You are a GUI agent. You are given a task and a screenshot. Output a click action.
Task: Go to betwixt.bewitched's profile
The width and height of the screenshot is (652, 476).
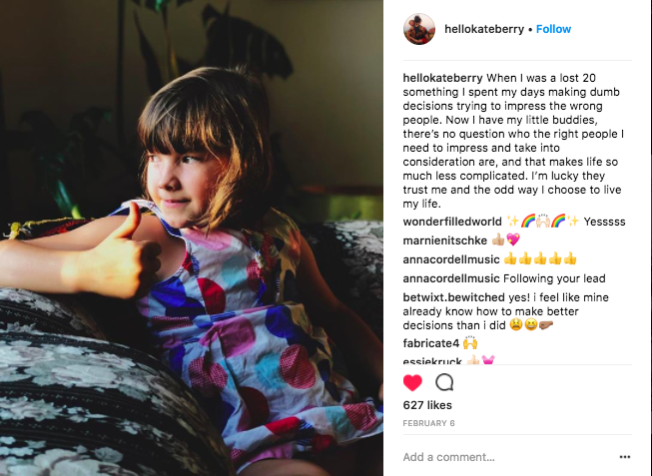coord(453,297)
